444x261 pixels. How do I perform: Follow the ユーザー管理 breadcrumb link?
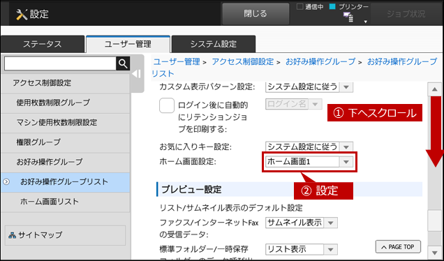(177, 61)
